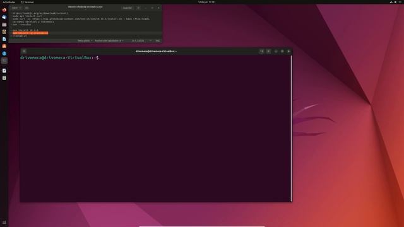Click Actividades in the top bar
Viewport: 404px width, 227px height.
pyautogui.click(x=9, y=2)
